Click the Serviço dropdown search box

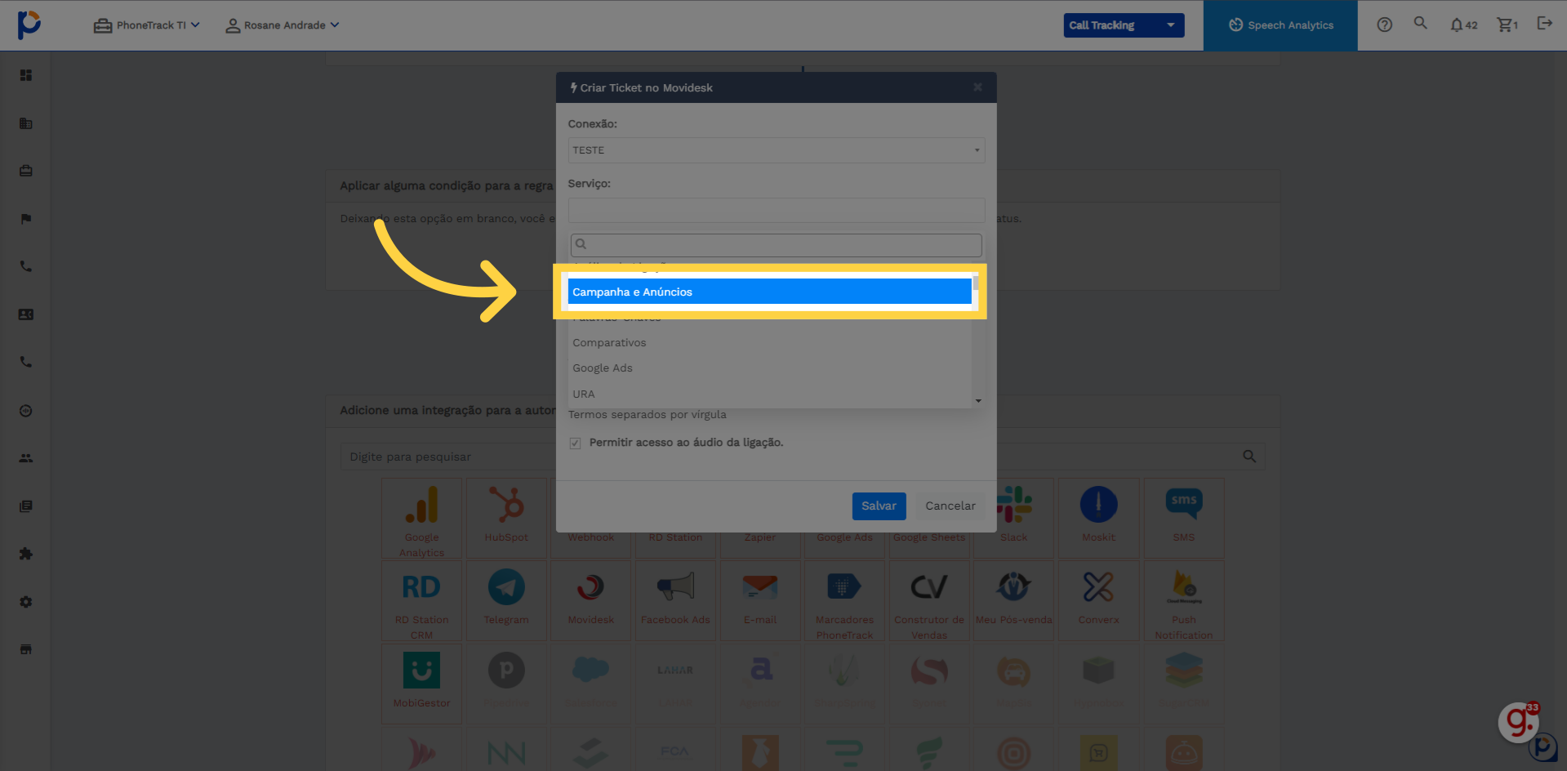click(x=776, y=244)
